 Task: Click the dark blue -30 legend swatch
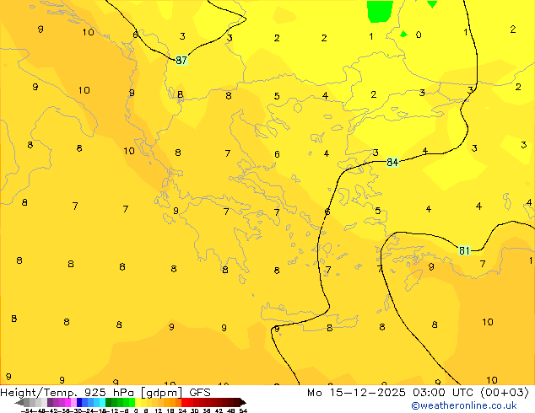click(79, 402)
